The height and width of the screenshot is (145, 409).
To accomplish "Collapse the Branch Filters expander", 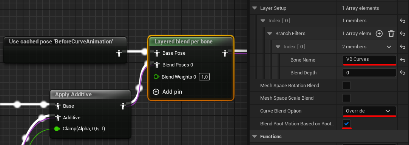I will coord(270,33).
